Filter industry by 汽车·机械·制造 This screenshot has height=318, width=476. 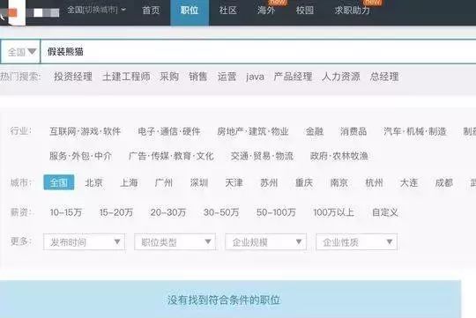pos(415,131)
